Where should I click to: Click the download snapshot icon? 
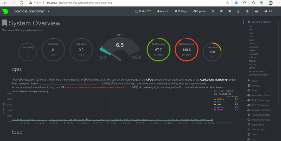pos(238,11)
